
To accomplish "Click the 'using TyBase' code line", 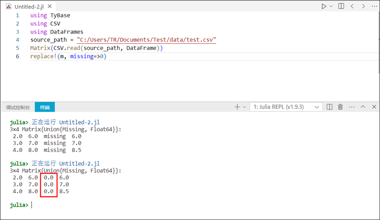I will pos(50,16).
